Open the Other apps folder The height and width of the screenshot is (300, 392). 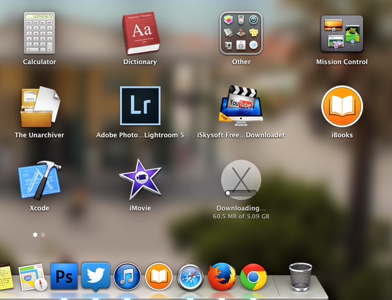coord(241,33)
